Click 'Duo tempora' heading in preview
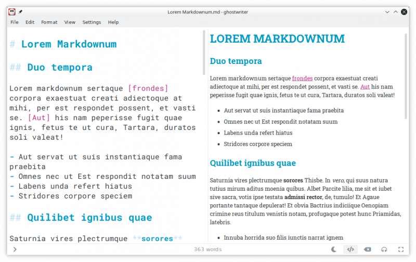 [236, 61]
